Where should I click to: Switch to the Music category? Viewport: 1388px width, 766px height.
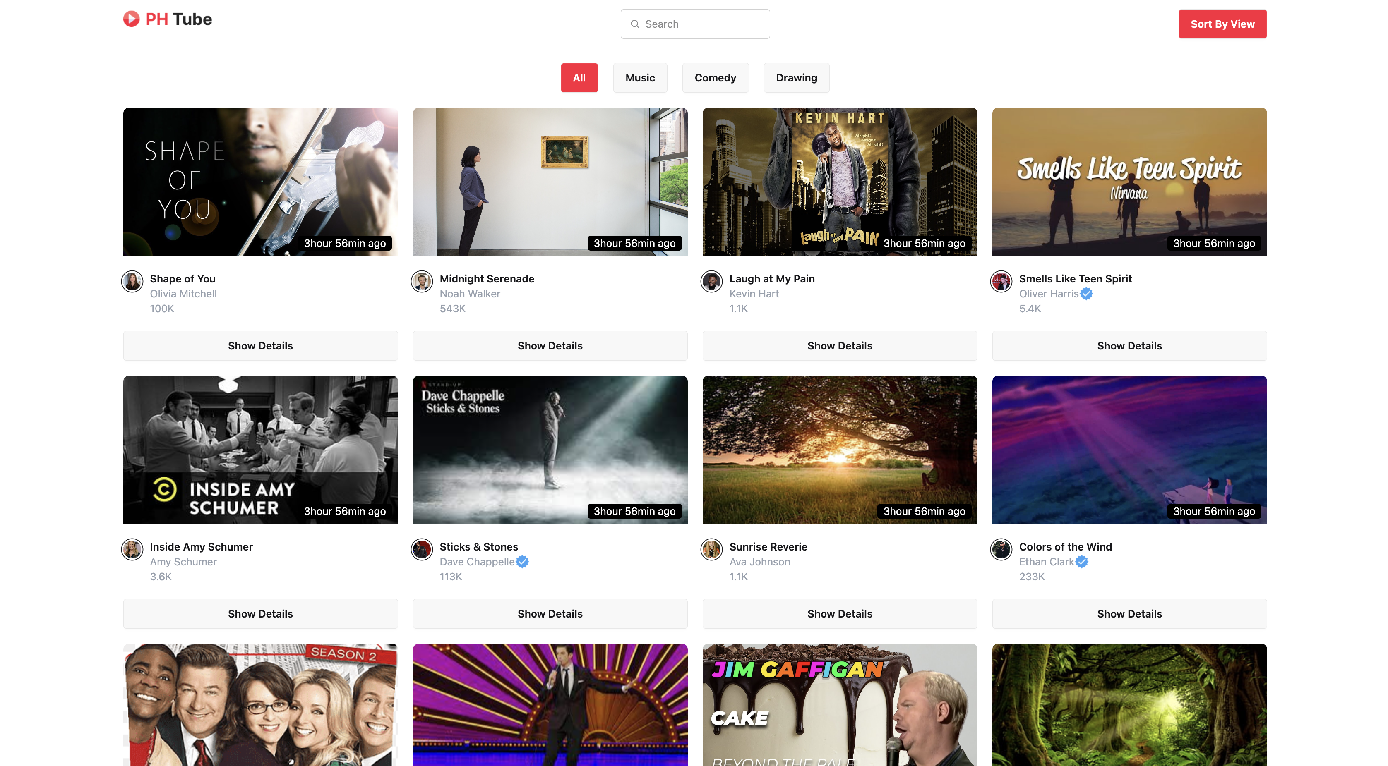coord(640,78)
